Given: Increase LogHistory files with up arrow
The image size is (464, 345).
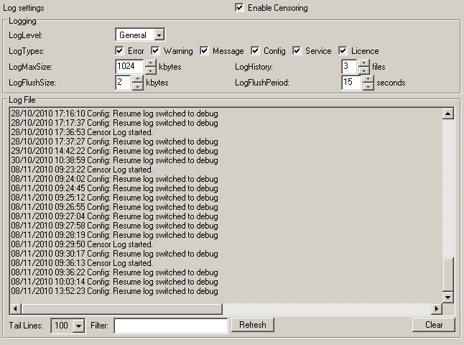Looking at the screenshot, I should 364,63.
